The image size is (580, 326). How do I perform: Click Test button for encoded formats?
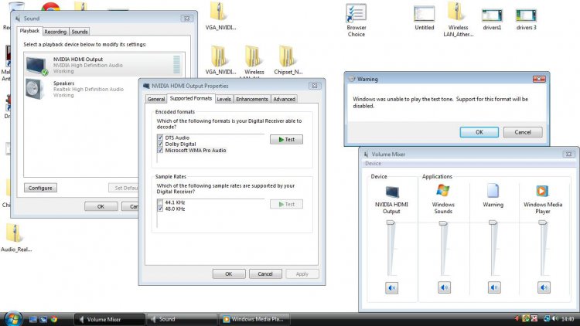[x=286, y=139]
